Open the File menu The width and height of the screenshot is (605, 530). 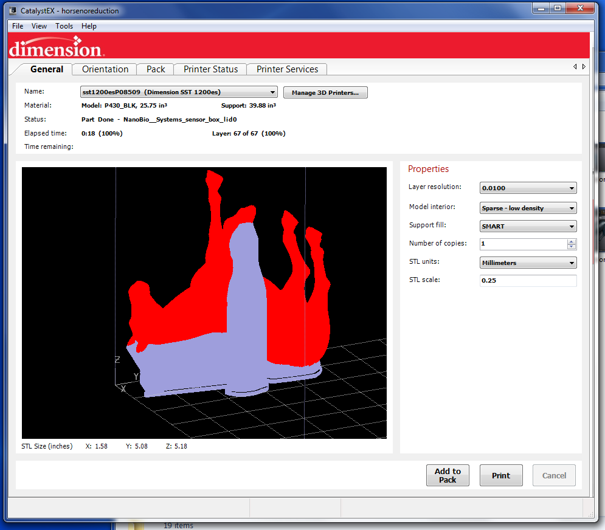pyautogui.click(x=18, y=26)
